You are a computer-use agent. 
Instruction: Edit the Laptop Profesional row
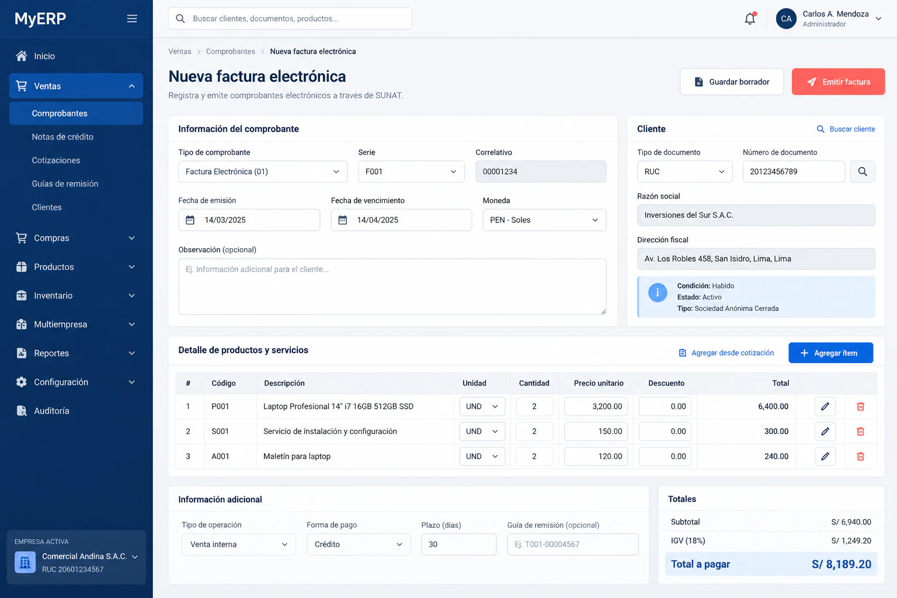825,406
